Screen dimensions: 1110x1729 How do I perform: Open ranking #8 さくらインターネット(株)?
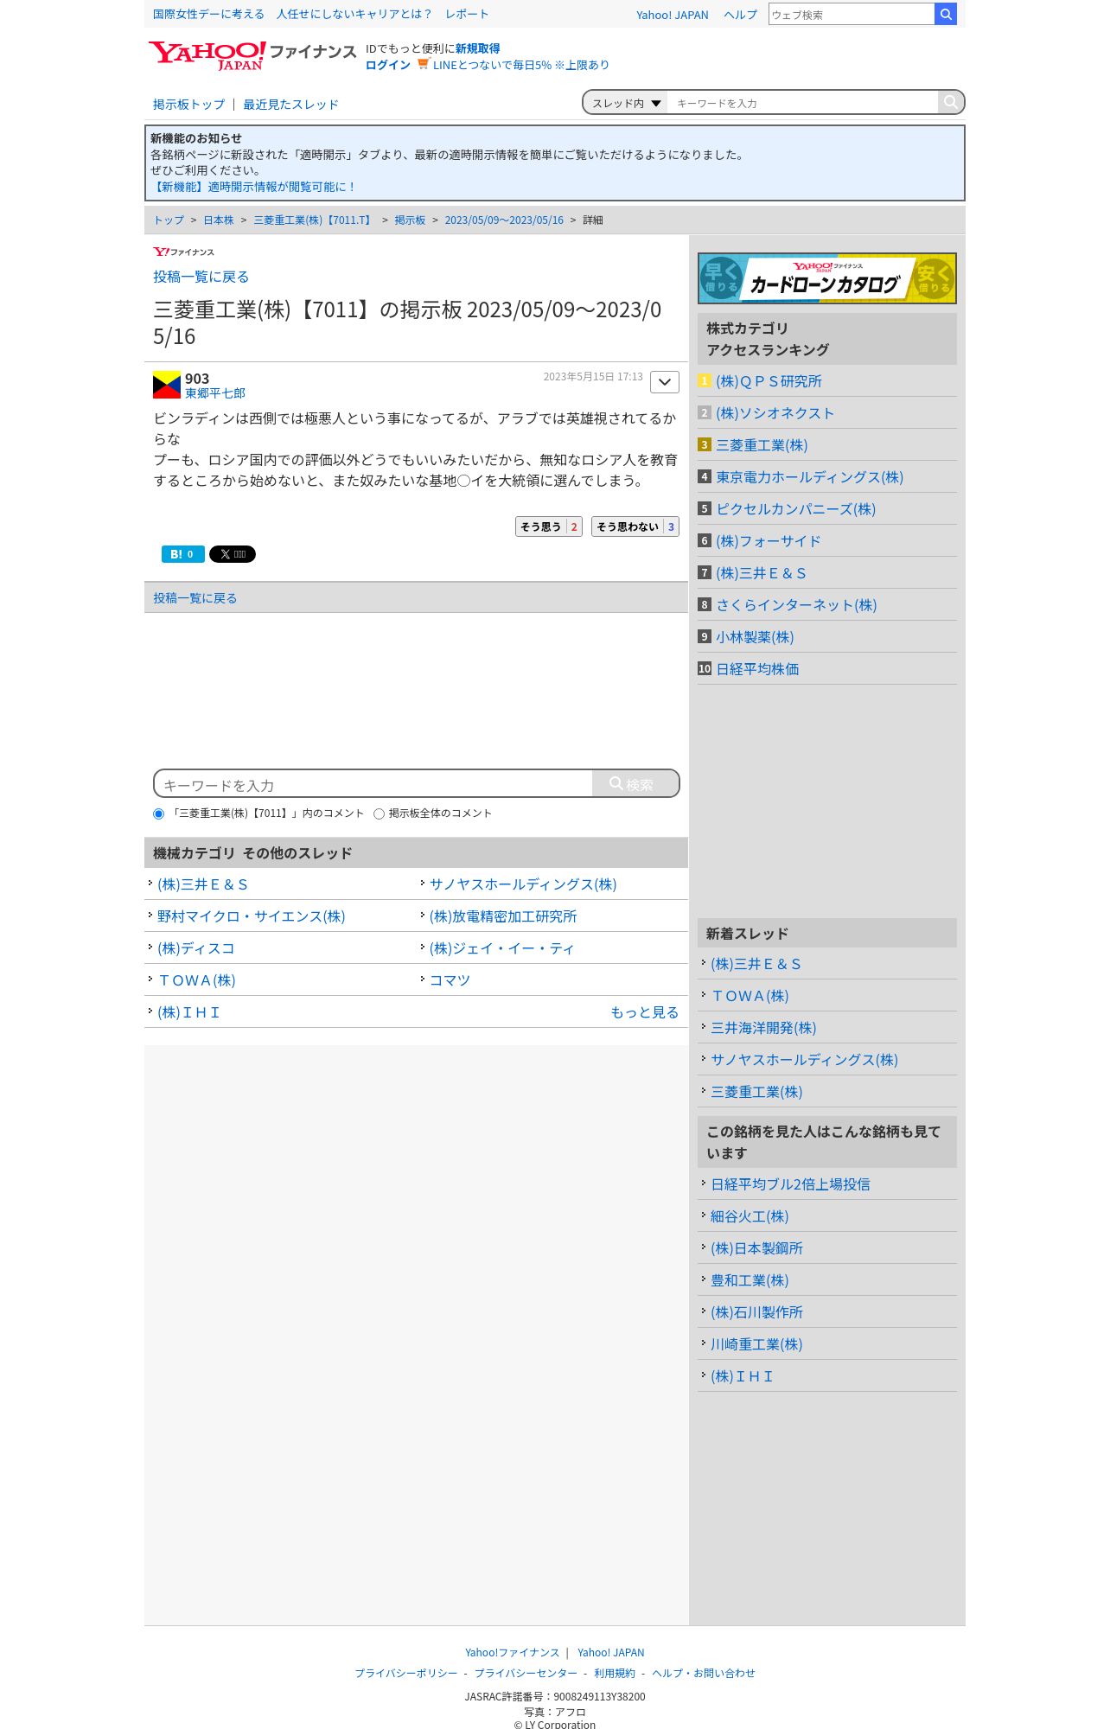point(796,605)
